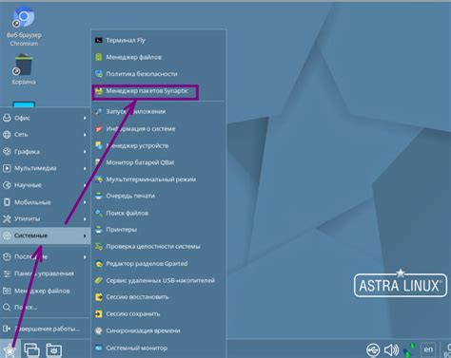Click the multiterminal mode icon
Viewport: 451px width, 358px height.
click(99, 179)
